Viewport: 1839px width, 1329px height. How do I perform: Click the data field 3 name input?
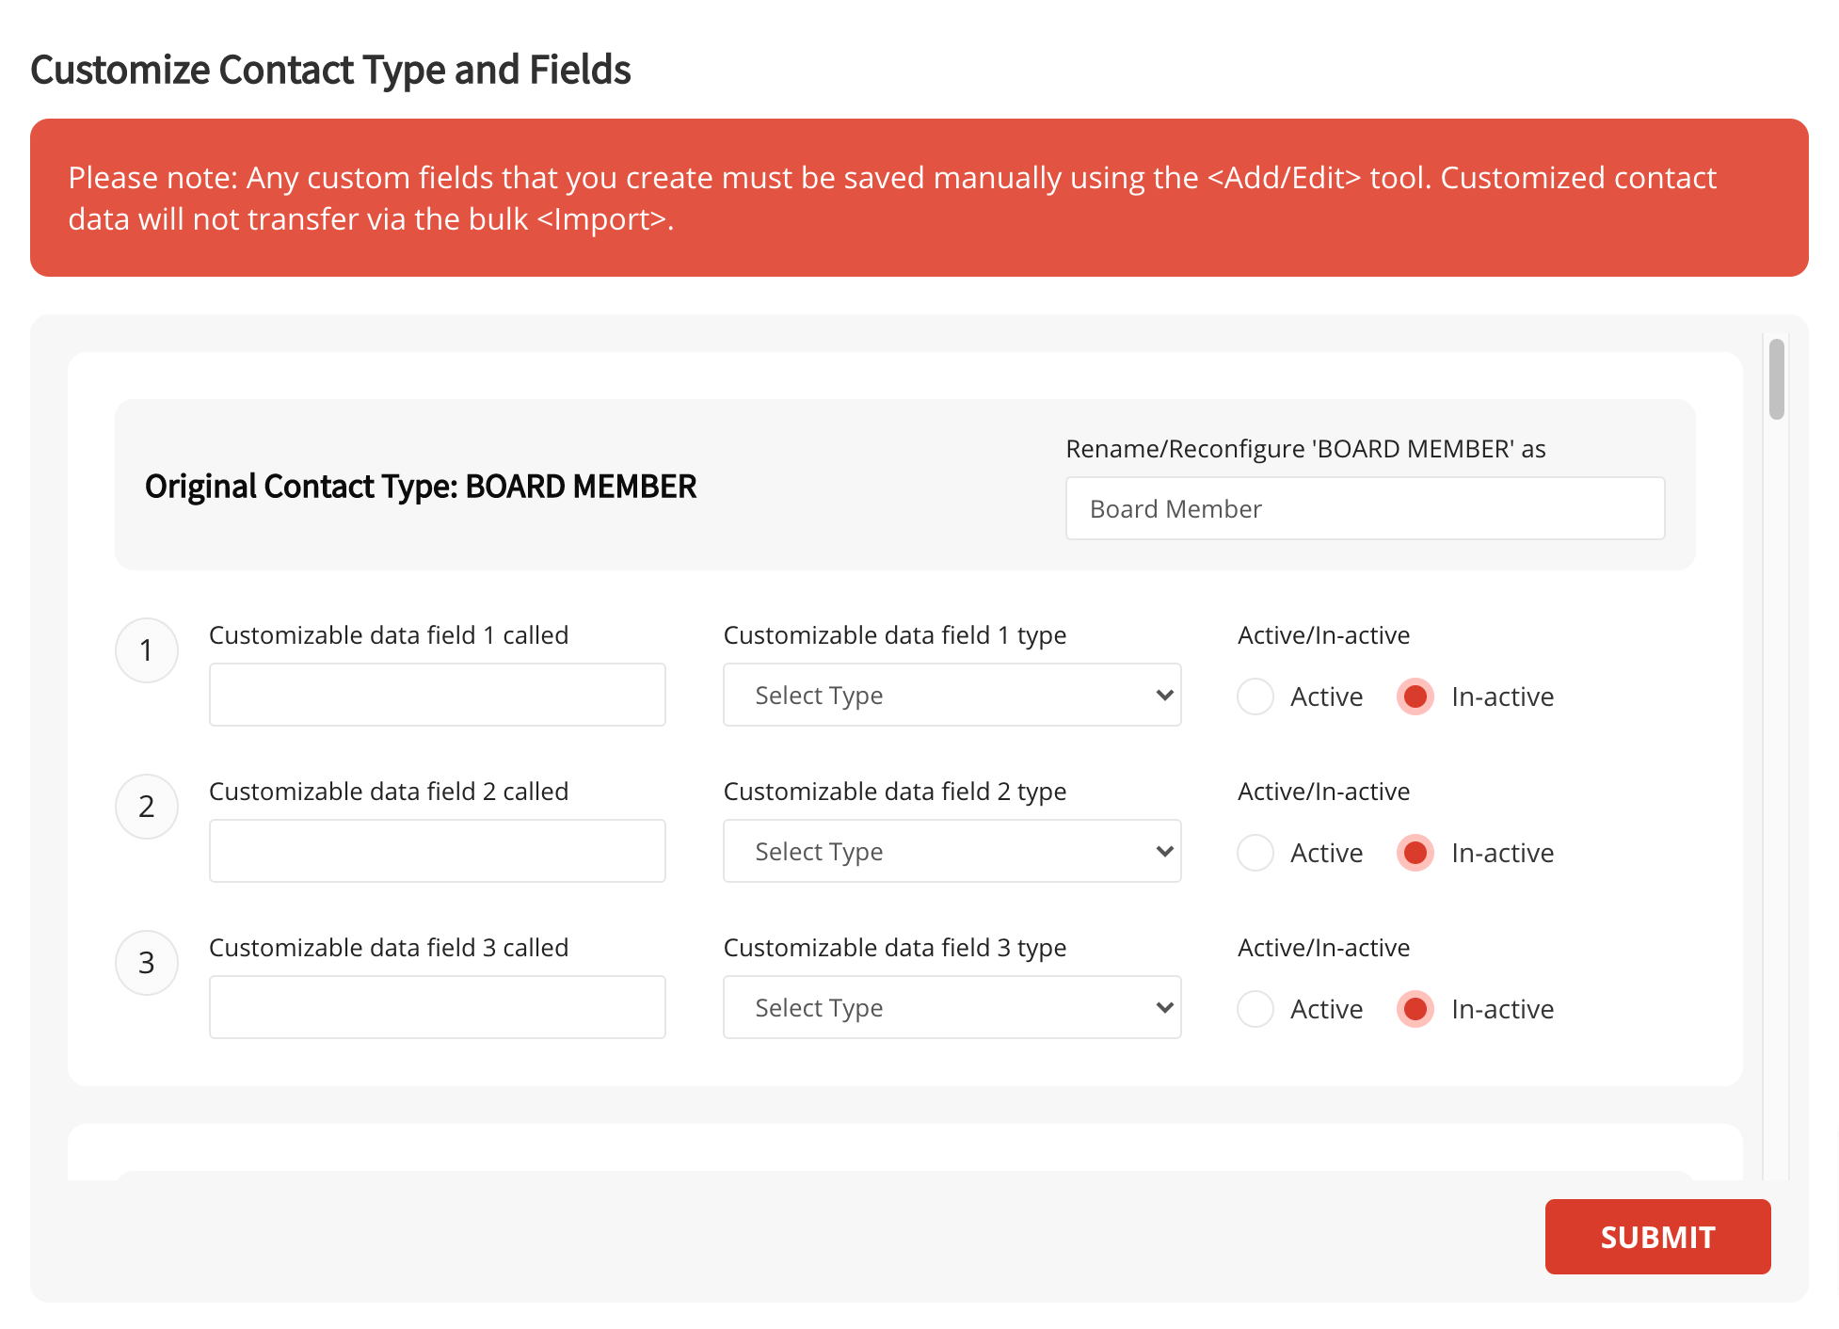tap(437, 1006)
